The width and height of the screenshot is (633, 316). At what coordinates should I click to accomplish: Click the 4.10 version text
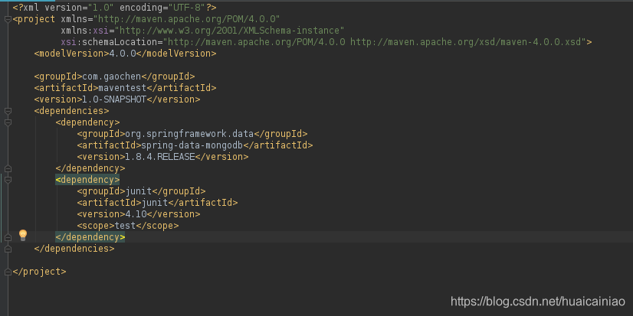click(136, 214)
